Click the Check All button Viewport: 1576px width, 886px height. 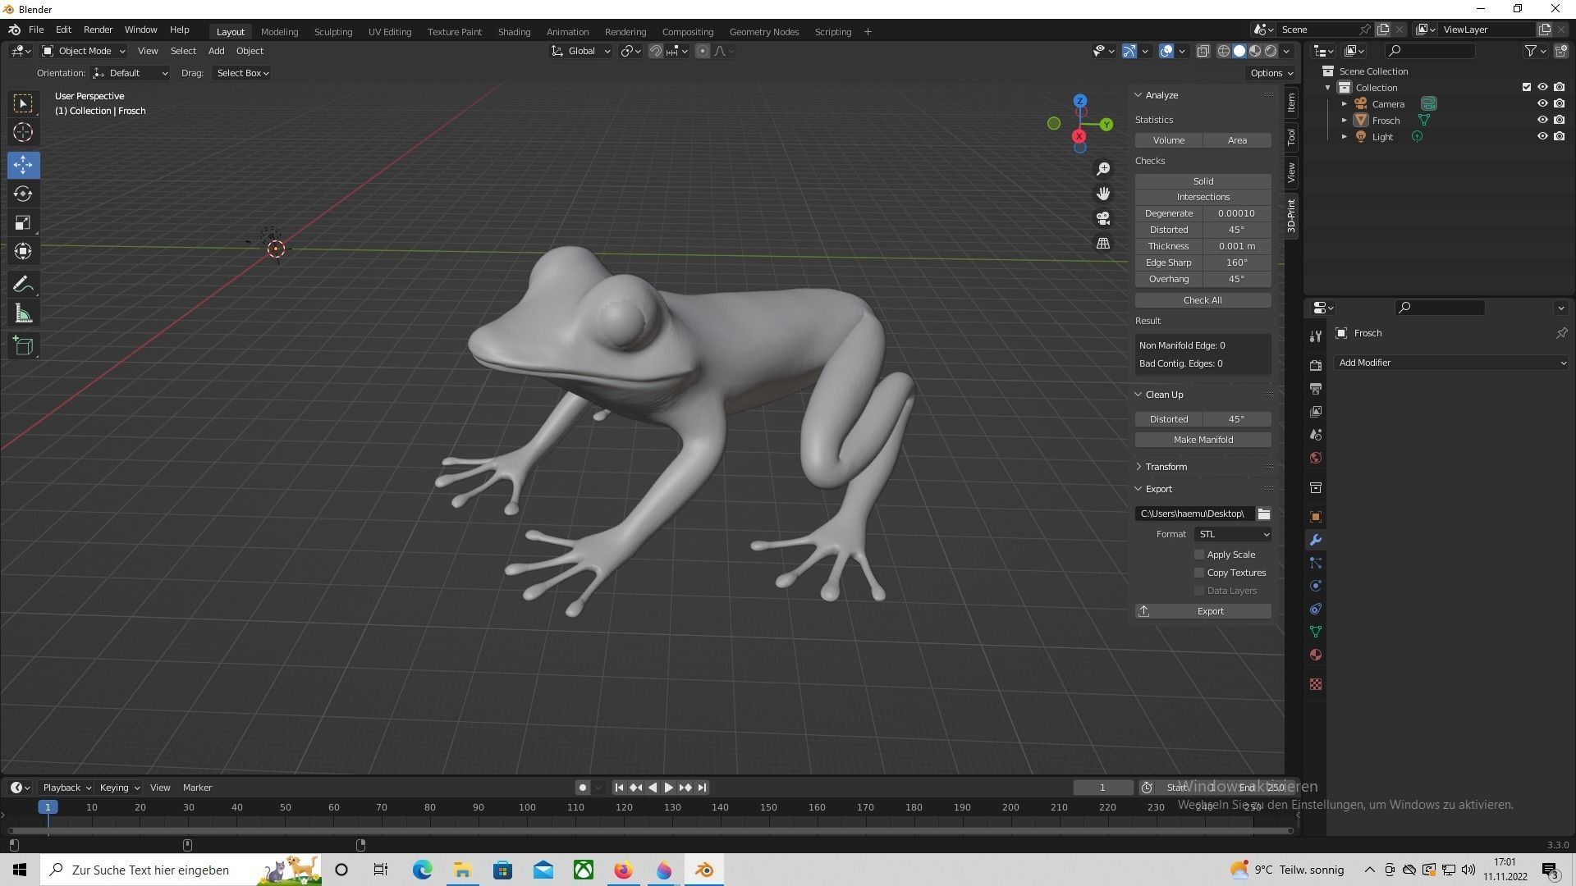click(1203, 301)
